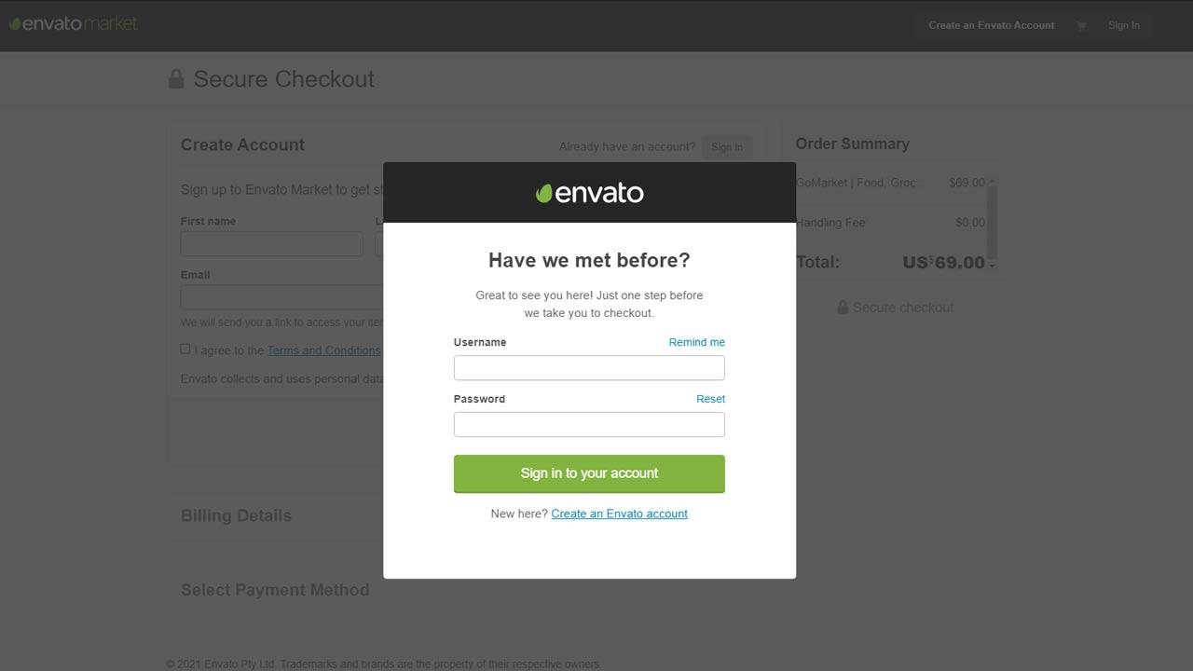The image size is (1193, 671).
Task: Focus the Username input field
Action: (x=589, y=367)
